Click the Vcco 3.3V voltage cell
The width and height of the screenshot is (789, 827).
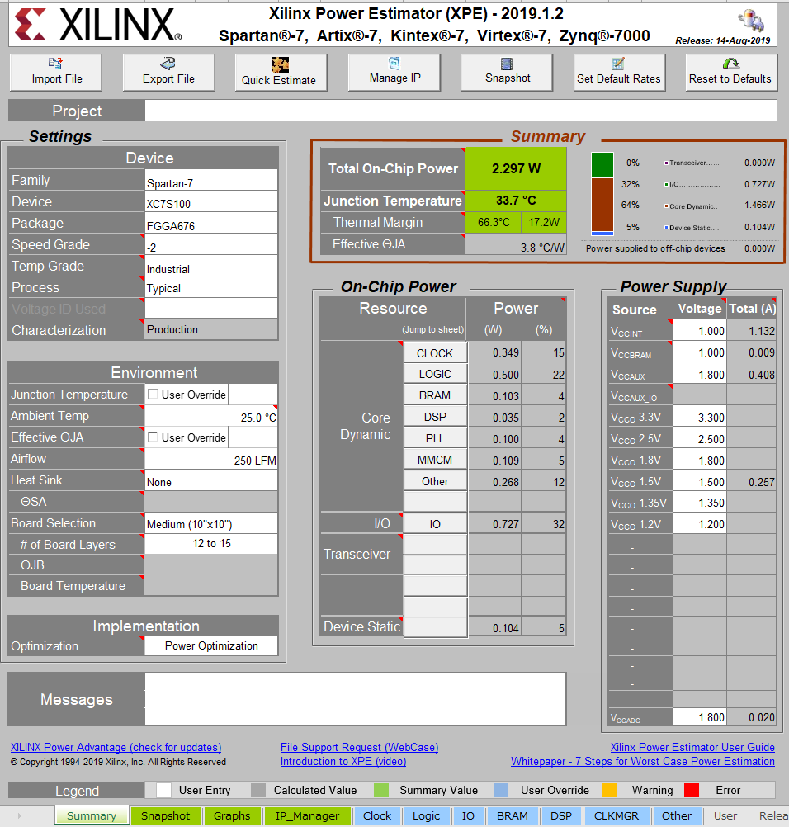699,417
